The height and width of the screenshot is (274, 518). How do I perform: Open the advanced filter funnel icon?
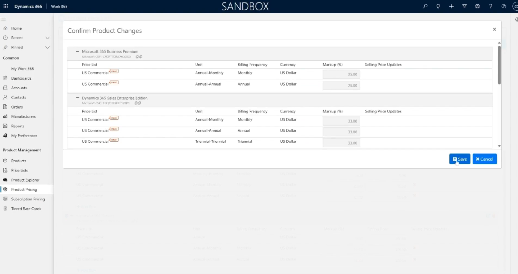(464, 6)
